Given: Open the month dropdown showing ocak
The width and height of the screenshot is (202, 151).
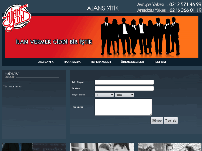Looking at the screenshot, I should click(x=124, y=95).
